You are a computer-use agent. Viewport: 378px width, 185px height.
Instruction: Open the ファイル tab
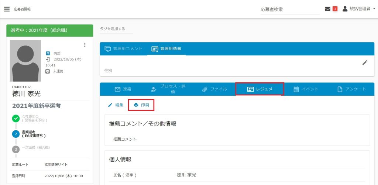[x=214, y=89]
